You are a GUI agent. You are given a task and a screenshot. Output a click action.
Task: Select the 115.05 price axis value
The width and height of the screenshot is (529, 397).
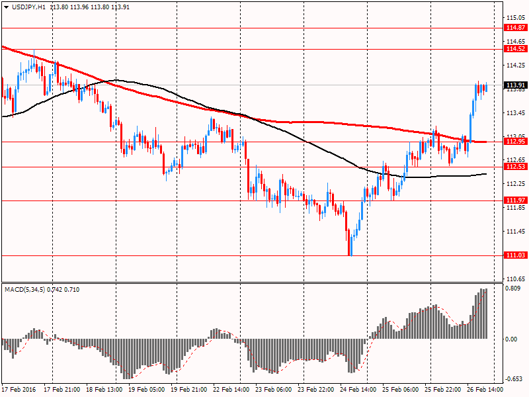[x=516, y=18]
